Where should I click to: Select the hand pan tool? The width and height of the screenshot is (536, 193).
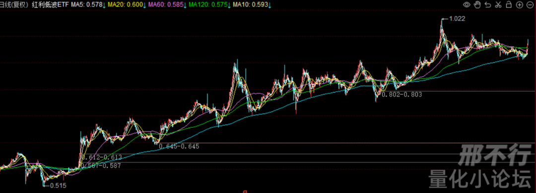477,5
